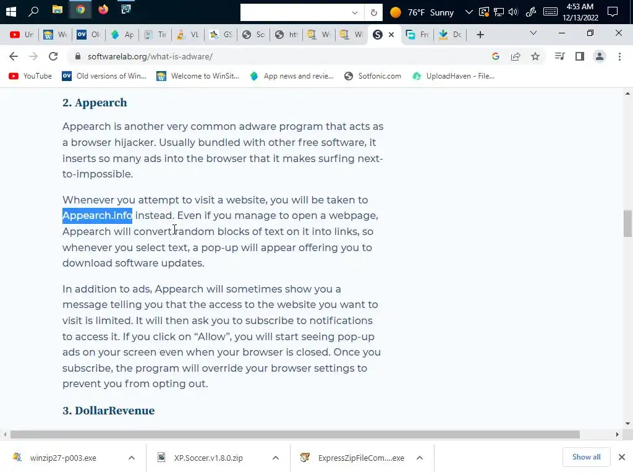Close the downloads bar
The height and width of the screenshot is (475, 633).
pyautogui.click(x=622, y=457)
